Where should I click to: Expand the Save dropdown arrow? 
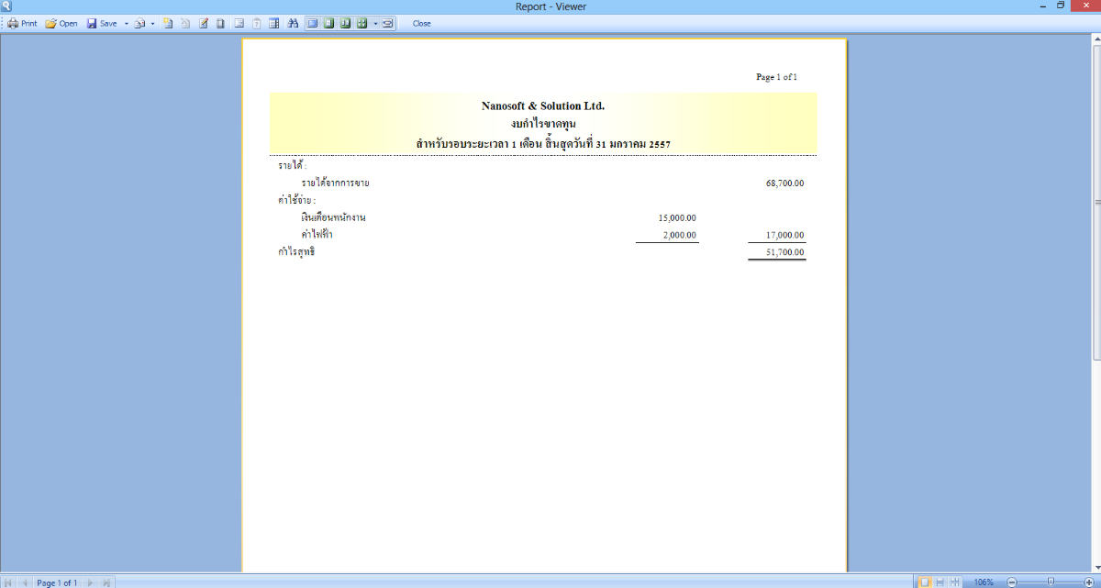pos(127,23)
